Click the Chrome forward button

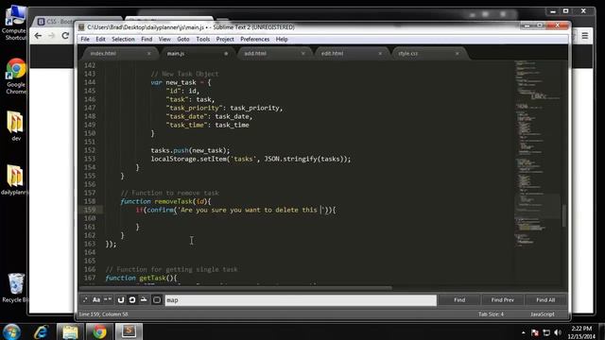click(x=52, y=36)
